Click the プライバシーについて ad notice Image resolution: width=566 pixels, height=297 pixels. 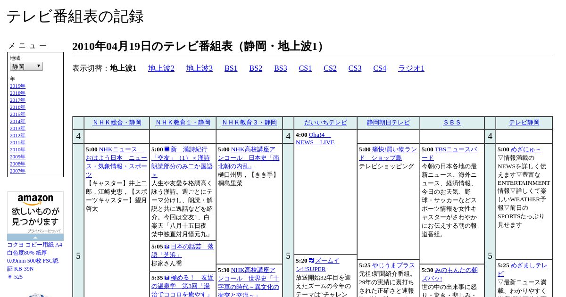point(44,231)
